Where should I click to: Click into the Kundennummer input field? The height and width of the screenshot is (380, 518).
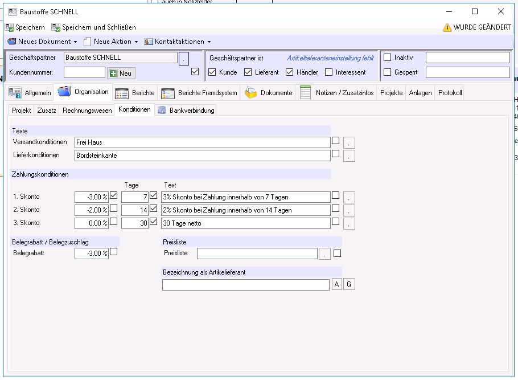(84, 72)
